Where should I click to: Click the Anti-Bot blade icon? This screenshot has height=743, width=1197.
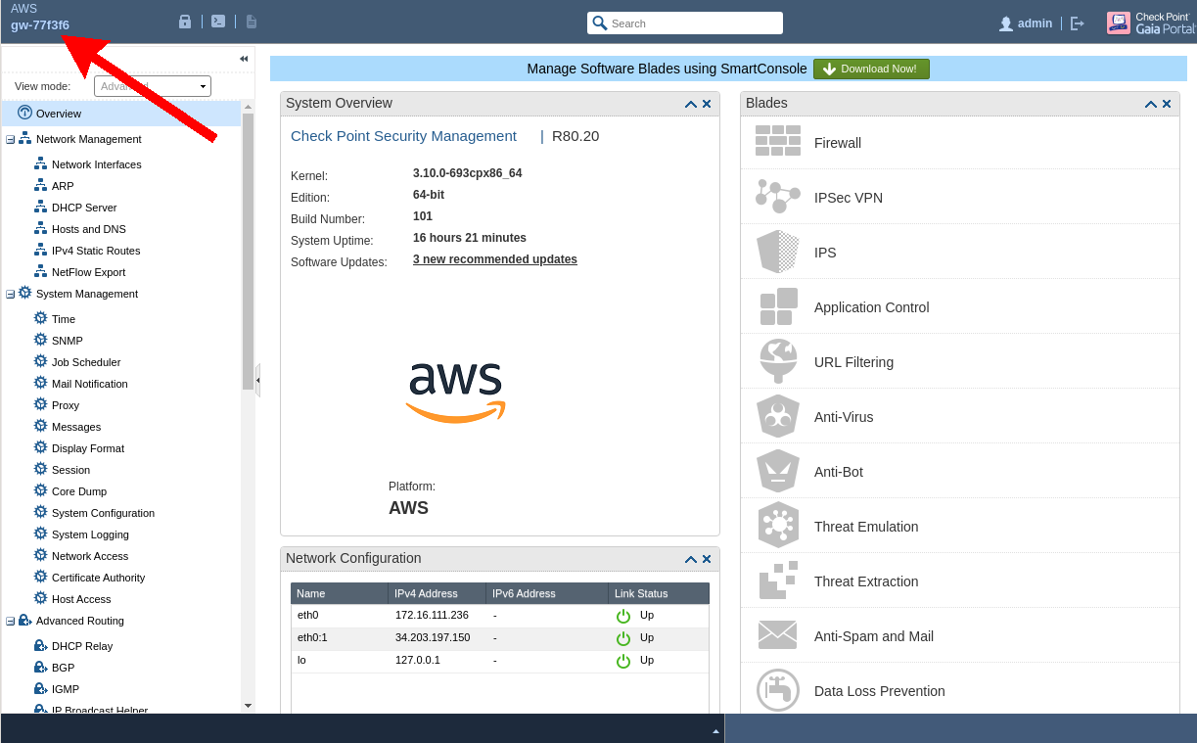tap(778, 471)
